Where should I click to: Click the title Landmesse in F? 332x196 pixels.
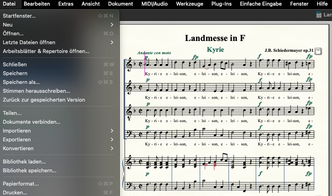click(x=215, y=38)
